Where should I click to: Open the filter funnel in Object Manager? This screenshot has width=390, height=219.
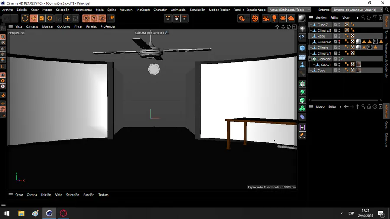pos(374,18)
